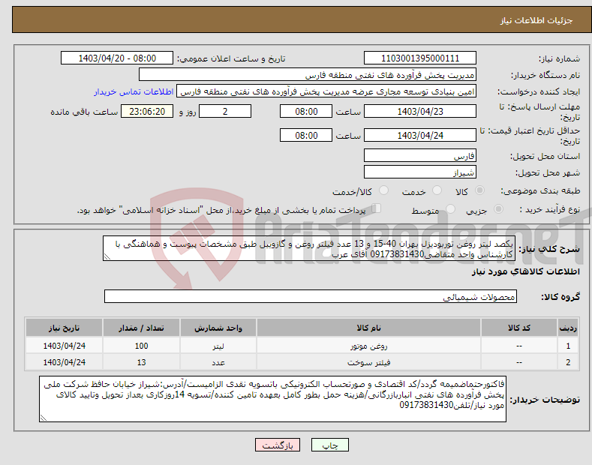Image resolution: width=592 pixels, height=465 pixels.
Task: Click the تعداد / مقدار column header
Action: click(141, 328)
